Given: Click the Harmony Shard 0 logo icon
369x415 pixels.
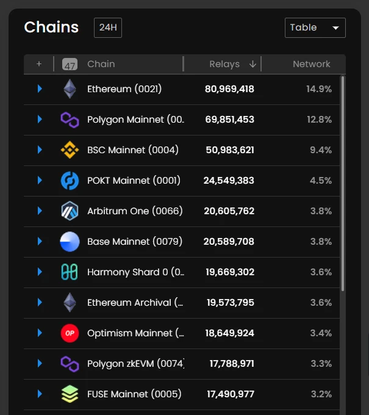Looking at the screenshot, I should click(70, 272).
